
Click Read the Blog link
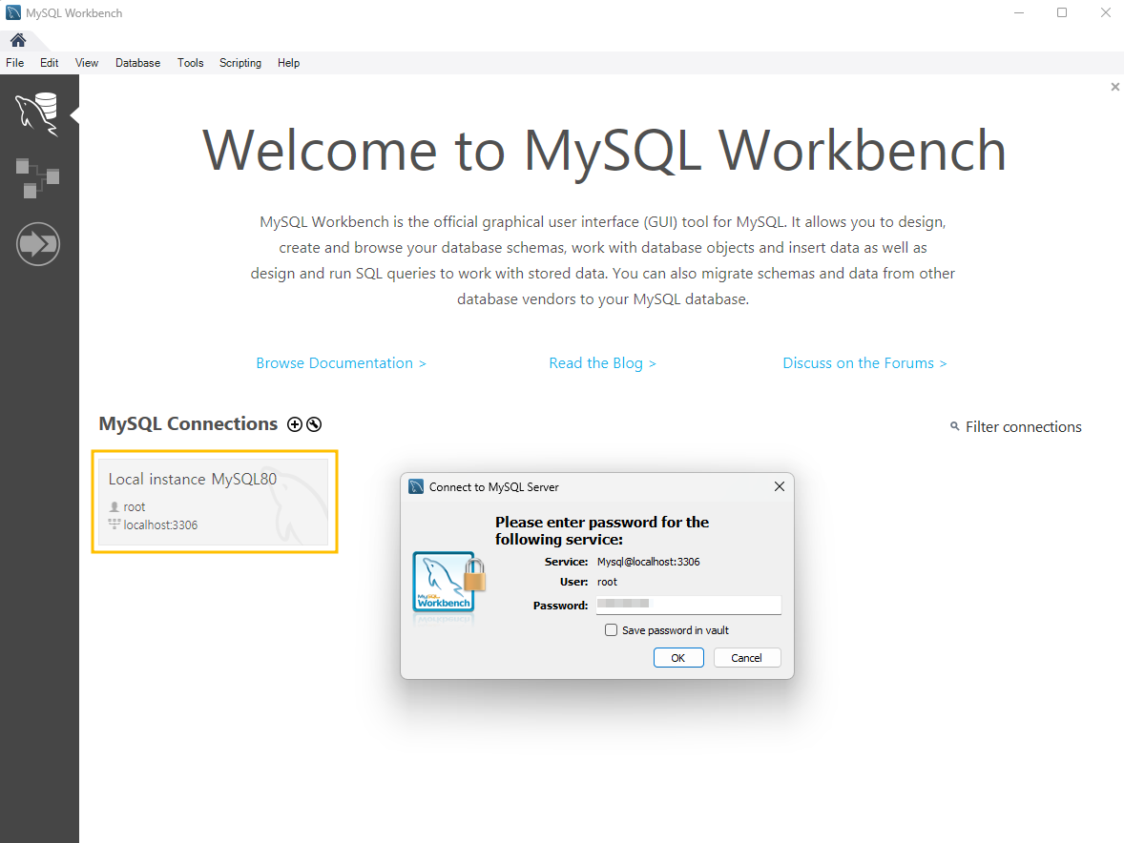click(602, 363)
